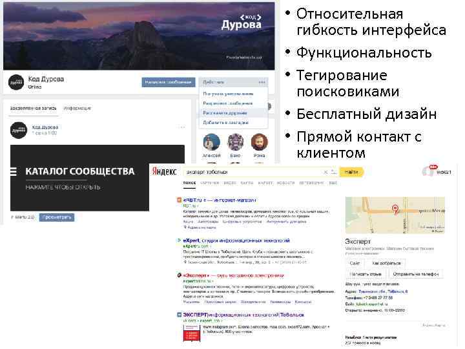Click the 'Сайт' button in Эксперт card

click(x=355, y=263)
